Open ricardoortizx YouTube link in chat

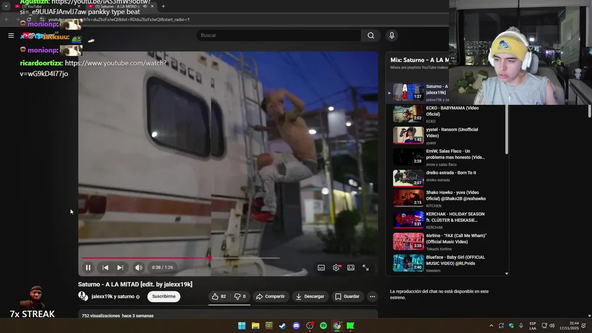92,68
